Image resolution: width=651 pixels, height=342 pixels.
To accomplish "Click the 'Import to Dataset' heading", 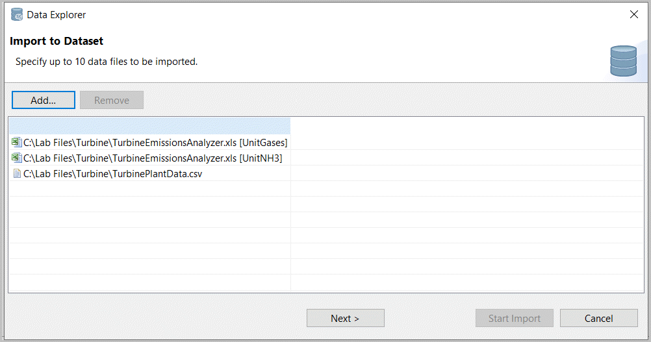I will [57, 42].
